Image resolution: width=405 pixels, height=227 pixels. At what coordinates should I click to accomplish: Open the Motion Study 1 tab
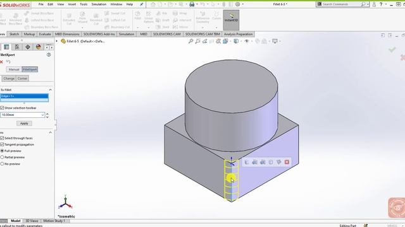(x=54, y=221)
